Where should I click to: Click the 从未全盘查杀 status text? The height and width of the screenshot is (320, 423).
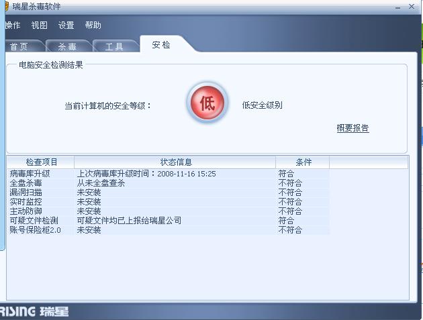tap(101, 183)
